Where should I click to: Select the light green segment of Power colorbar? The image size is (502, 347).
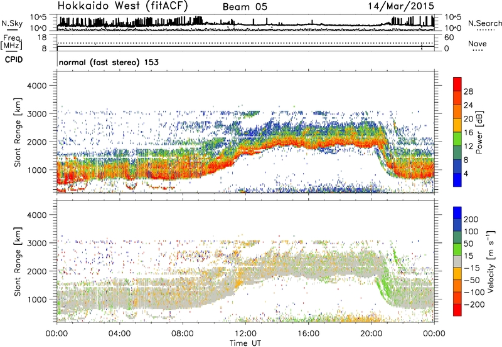click(457, 139)
